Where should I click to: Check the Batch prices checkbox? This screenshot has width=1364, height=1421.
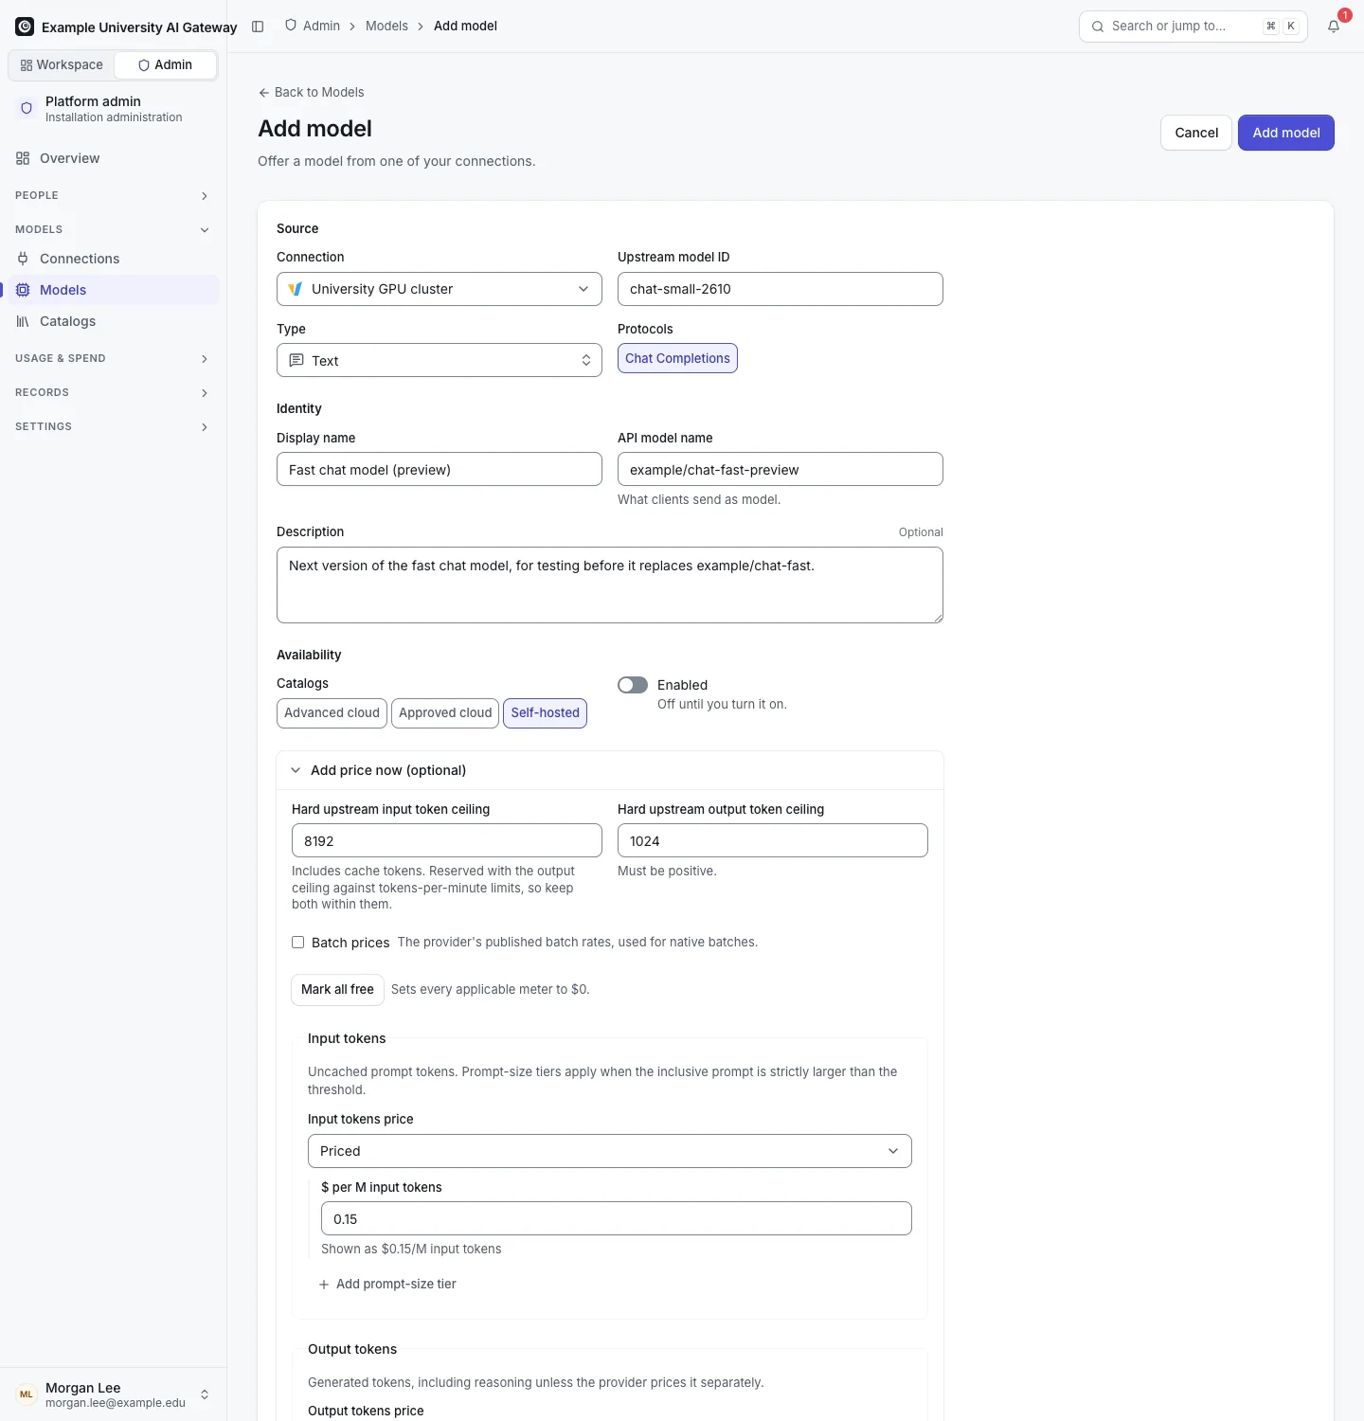297,942
